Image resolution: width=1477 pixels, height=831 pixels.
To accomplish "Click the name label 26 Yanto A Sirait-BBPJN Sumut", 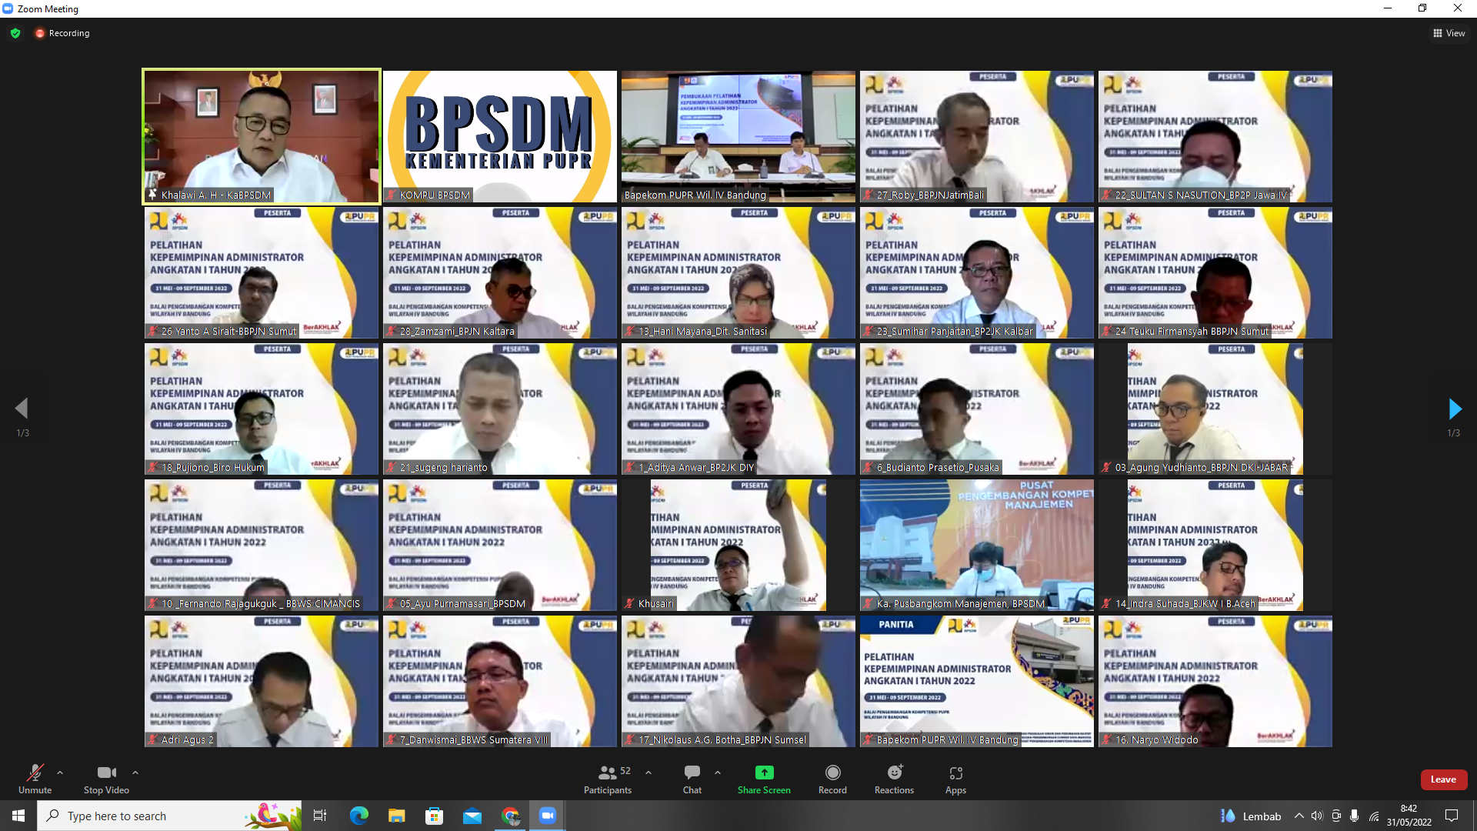I will click(x=228, y=332).
